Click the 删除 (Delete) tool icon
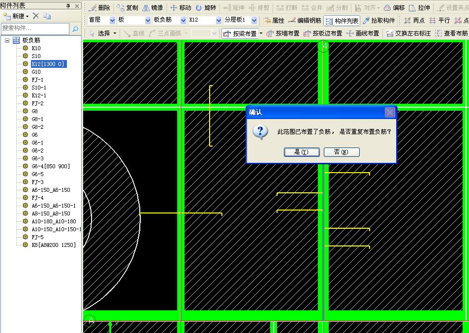The height and width of the screenshot is (333, 469). pyautogui.click(x=99, y=8)
